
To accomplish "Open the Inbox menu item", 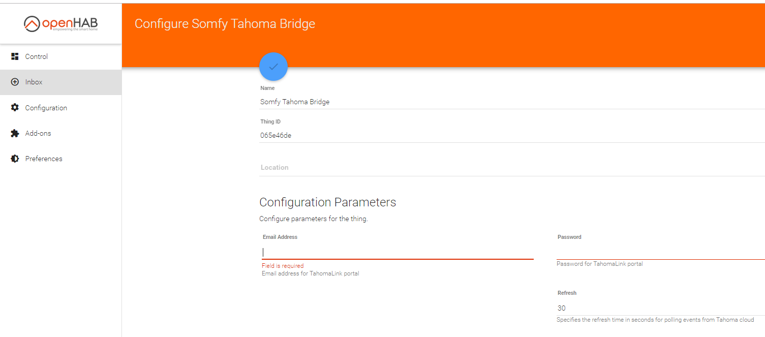I will coord(34,82).
